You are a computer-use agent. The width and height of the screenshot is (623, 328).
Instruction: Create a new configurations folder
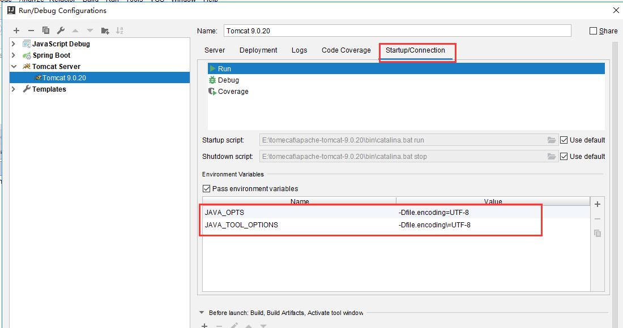pos(105,31)
